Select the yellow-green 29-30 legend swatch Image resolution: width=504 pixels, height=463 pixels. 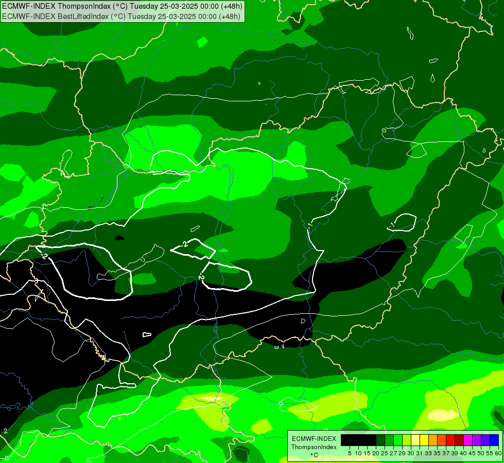(407, 440)
